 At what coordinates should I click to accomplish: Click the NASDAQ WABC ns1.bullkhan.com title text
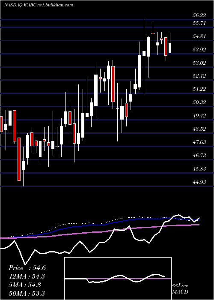39,5
